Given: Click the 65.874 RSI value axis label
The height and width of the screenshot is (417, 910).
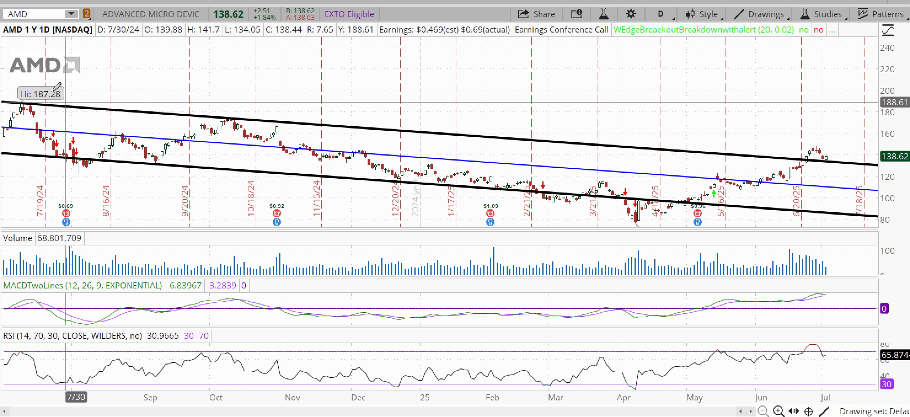Looking at the screenshot, I should pyautogui.click(x=895, y=355).
